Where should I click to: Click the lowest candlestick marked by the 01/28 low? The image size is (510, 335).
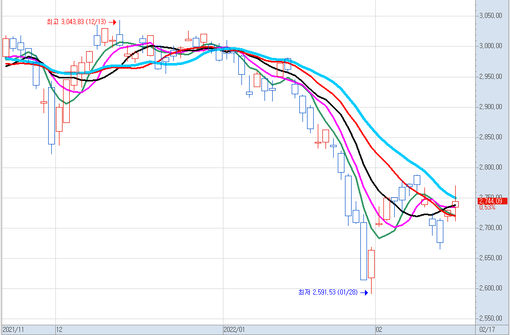point(371,270)
